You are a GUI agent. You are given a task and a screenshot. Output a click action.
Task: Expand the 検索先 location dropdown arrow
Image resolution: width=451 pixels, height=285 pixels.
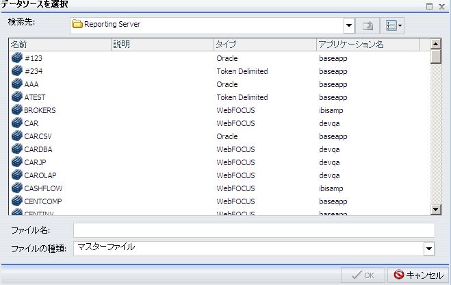[x=349, y=25]
